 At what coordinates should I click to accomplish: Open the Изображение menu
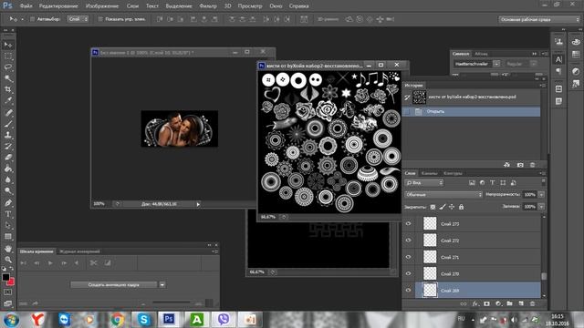point(102,6)
